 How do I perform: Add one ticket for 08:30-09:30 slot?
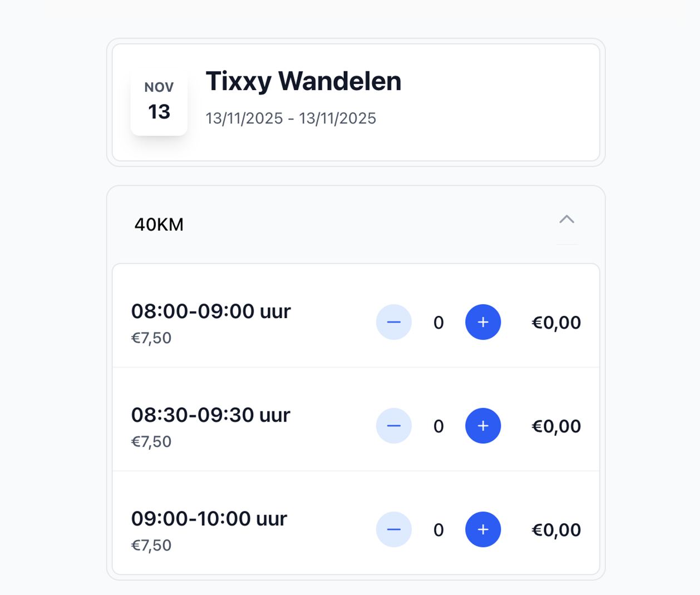pos(483,426)
